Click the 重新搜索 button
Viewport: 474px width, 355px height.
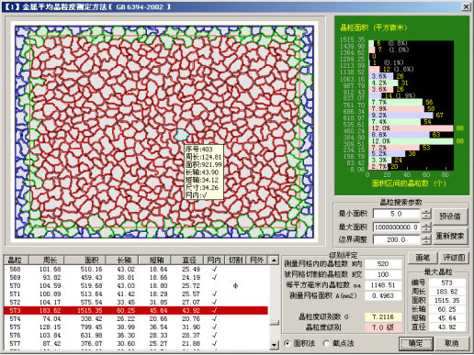pyautogui.click(x=450, y=236)
